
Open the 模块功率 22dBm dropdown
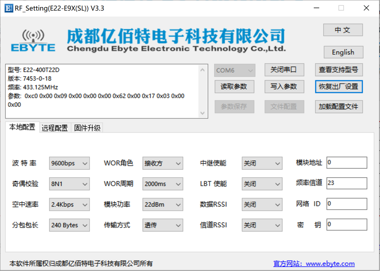163,204
